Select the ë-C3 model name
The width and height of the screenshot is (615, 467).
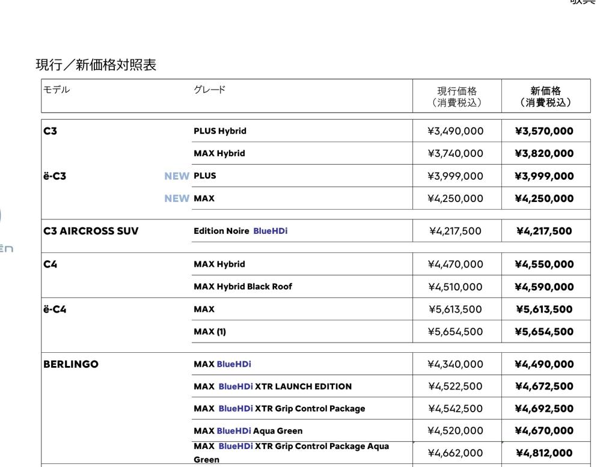click(x=55, y=176)
